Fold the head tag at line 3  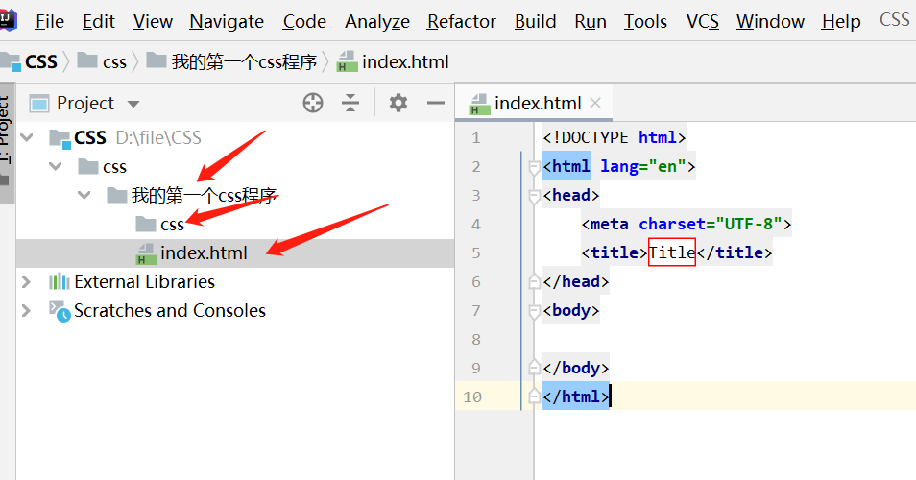point(533,197)
